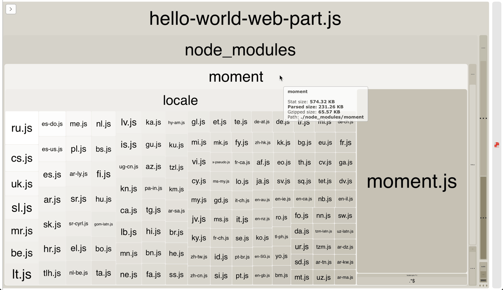This screenshot has height=290, width=503.
Task: Click the fr.js tile
Action: coord(345,142)
